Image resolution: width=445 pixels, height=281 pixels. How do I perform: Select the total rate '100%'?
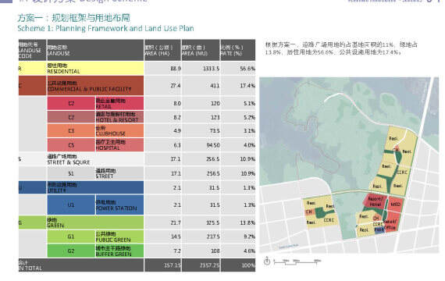click(248, 265)
